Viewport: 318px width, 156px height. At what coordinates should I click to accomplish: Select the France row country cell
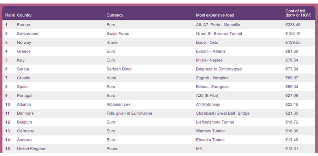[23, 25]
